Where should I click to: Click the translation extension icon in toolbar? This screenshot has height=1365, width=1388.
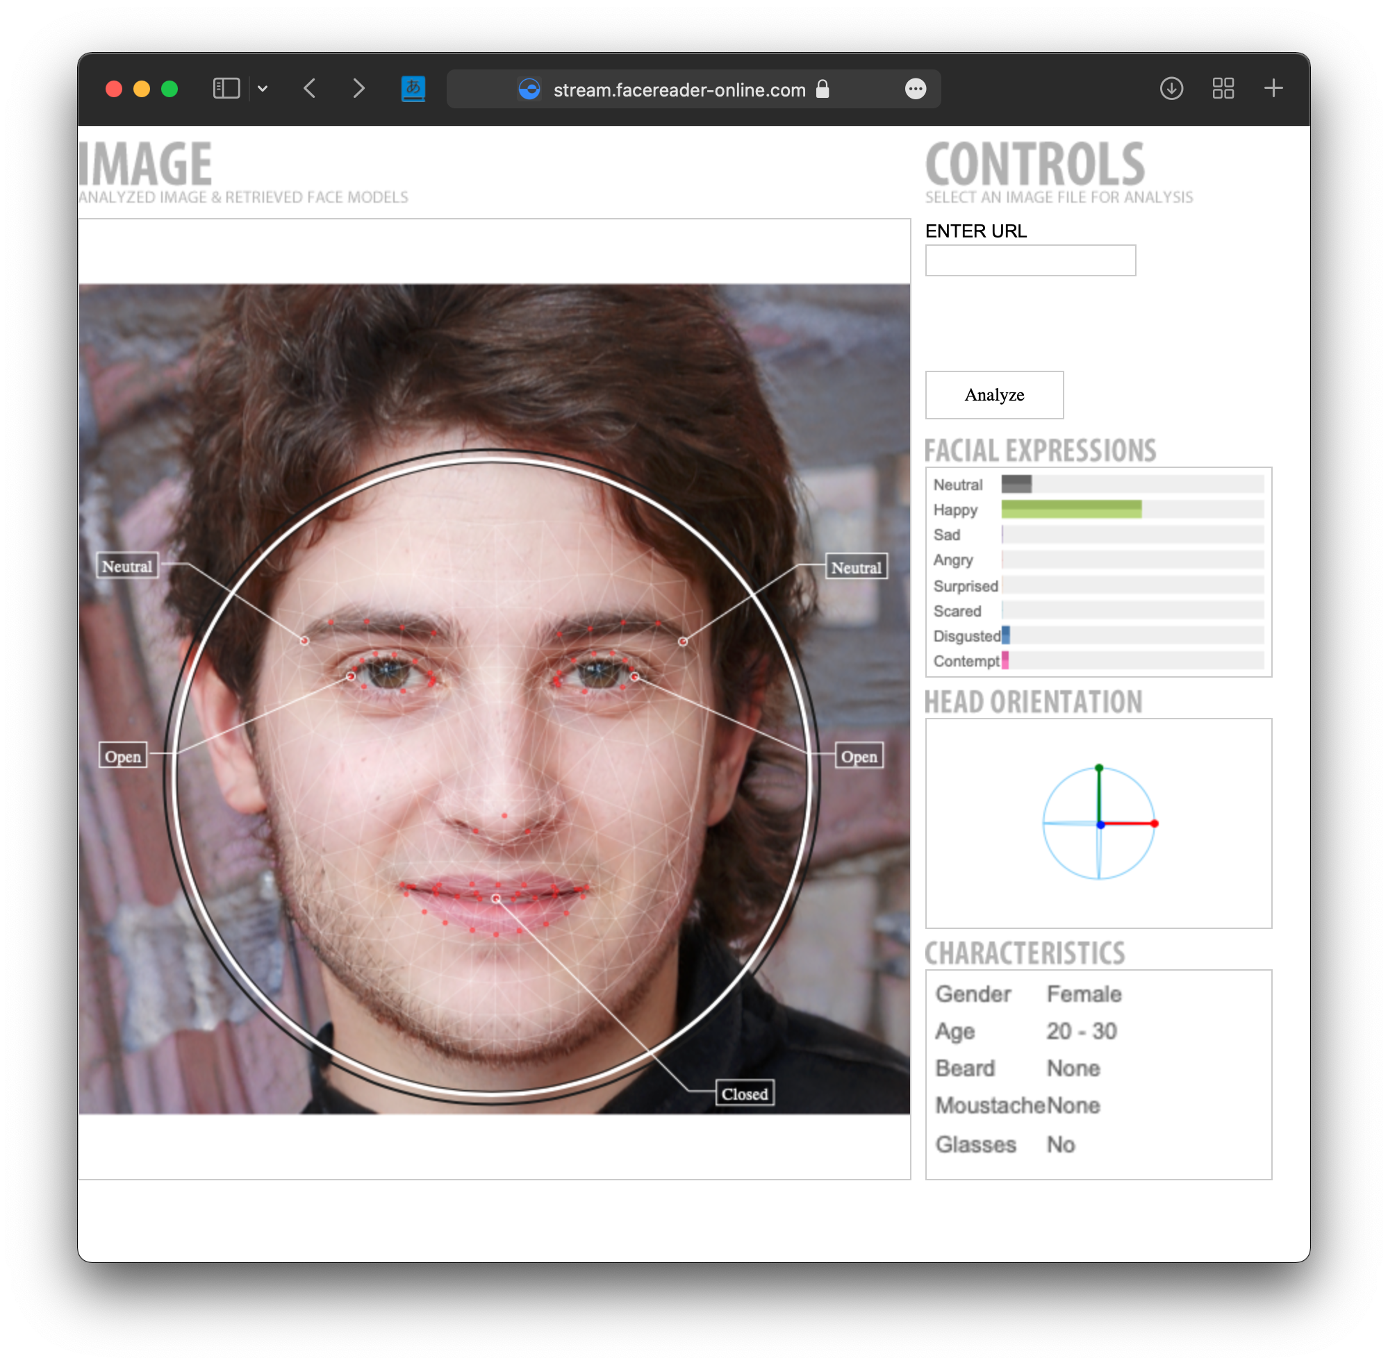(x=413, y=89)
